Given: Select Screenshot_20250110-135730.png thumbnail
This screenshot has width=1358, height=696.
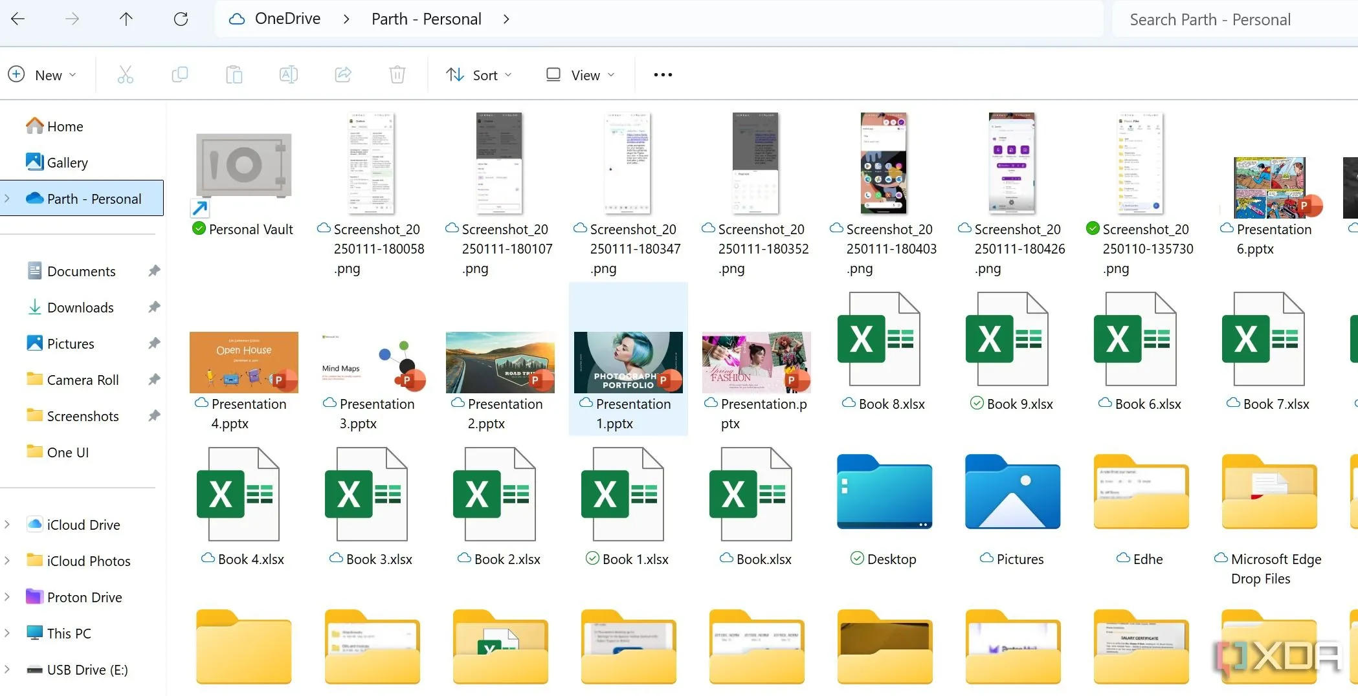Looking at the screenshot, I should [1140, 163].
